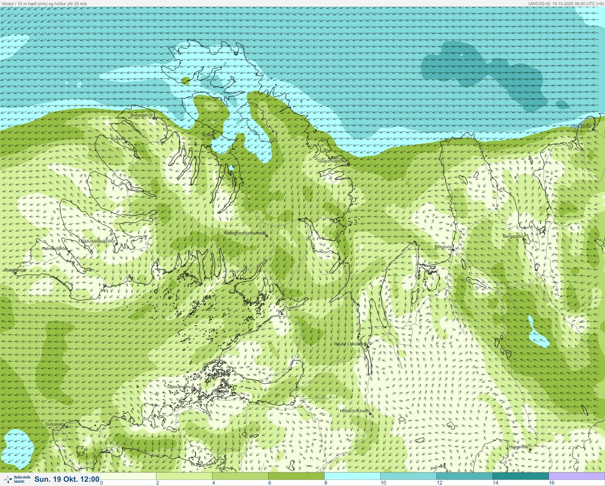Screen dimensions: 605x486
Task: Click the Bíldudalsflugvöllur station label
Action: tap(98, 241)
